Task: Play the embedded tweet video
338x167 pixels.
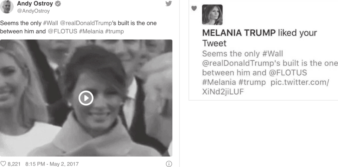Action: pos(86,98)
